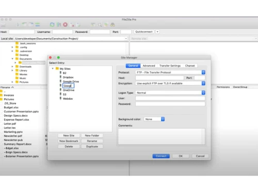
Task: Click the Desktop folder icon in tree
Action: pyautogui.click(x=17, y=55)
